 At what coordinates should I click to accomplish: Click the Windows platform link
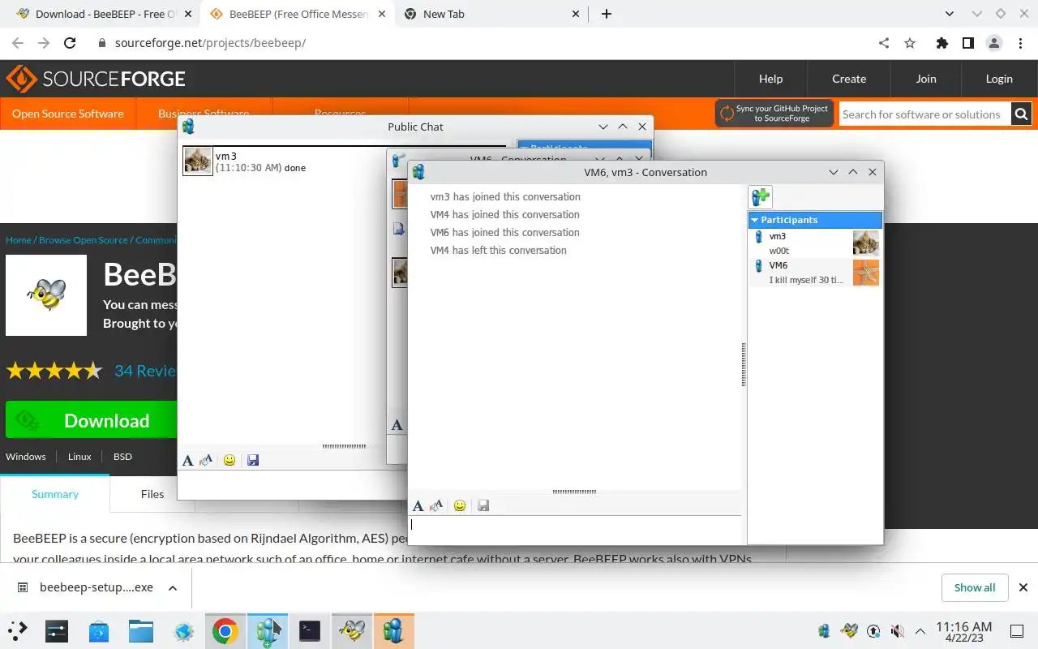[x=26, y=457]
